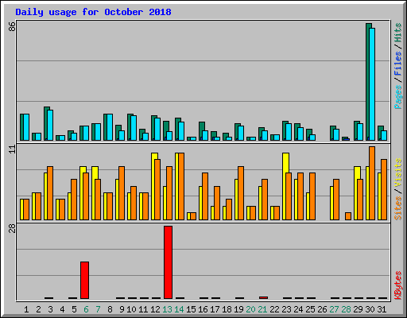The width and height of the screenshot is (407, 318).
Task: Click green day label 27
Action: [334, 309]
